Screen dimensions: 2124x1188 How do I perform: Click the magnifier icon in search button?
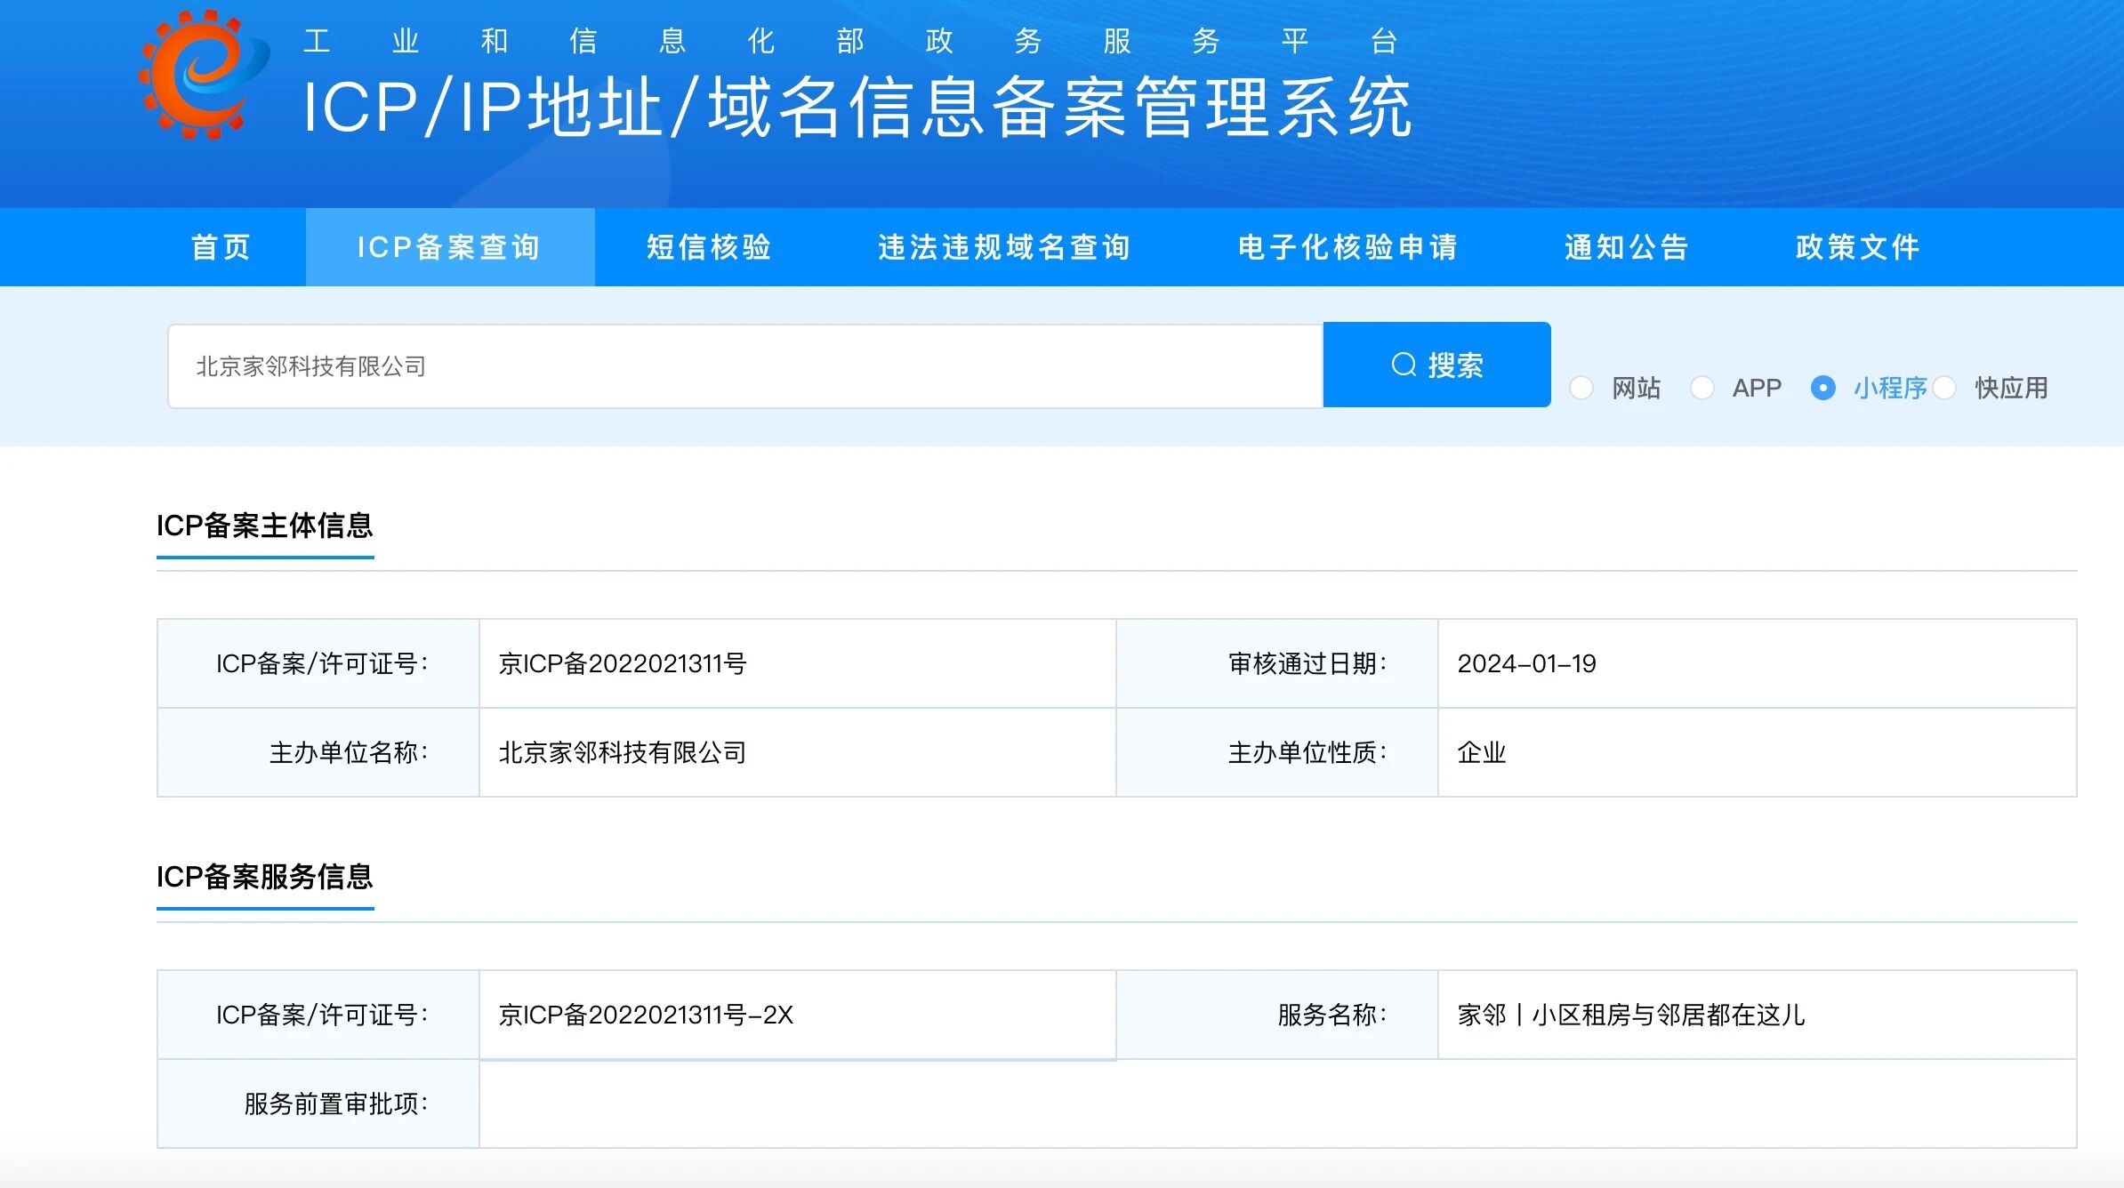[x=1404, y=365]
